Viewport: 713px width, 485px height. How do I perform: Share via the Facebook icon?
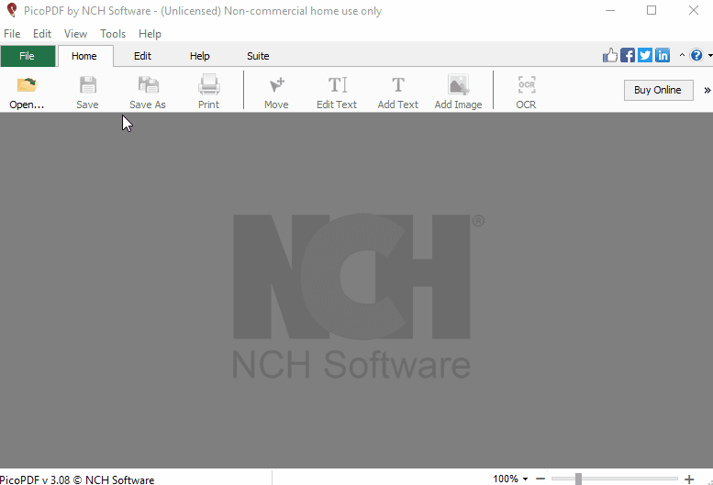[628, 55]
